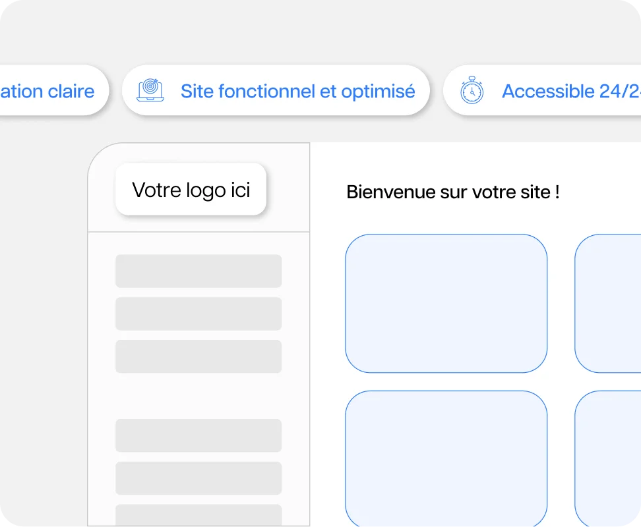This screenshot has width=641, height=527.
Task: Select 'Site fonctionnel et optimisé' pill
Action: [276, 90]
